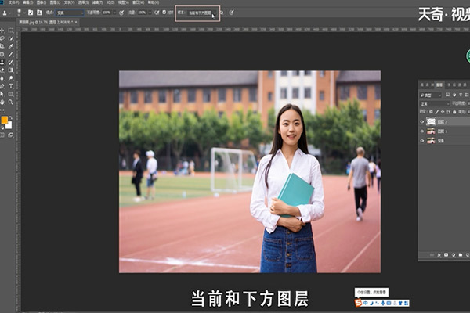Toggle lock image pixels in Layers panel
Viewport: 470px width, 313px height.
pos(437,112)
